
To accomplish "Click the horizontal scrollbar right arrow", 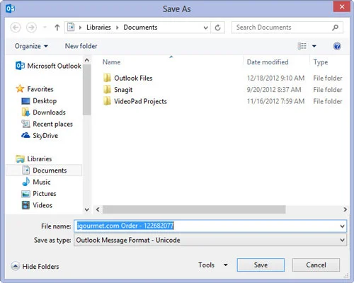I will [x=345, y=209].
